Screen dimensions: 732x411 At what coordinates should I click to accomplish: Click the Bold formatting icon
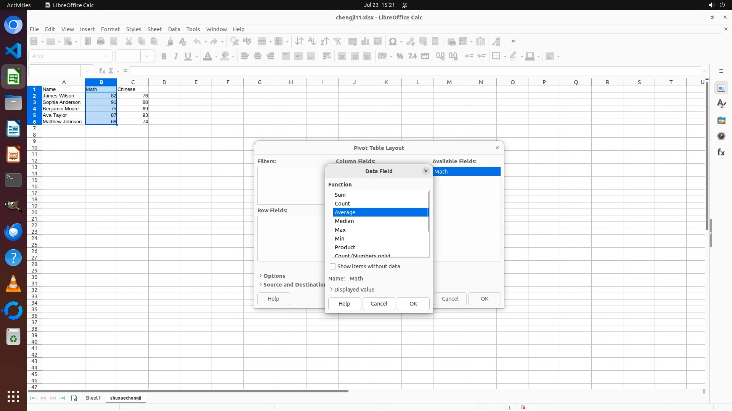(164, 56)
